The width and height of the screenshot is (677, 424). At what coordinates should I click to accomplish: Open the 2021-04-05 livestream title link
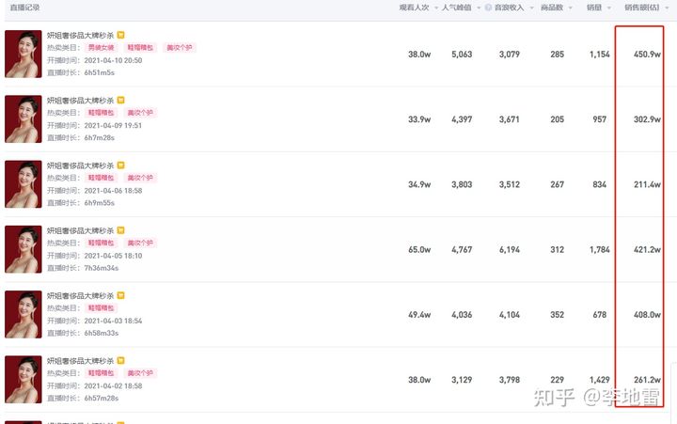pyautogui.click(x=81, y=230)
